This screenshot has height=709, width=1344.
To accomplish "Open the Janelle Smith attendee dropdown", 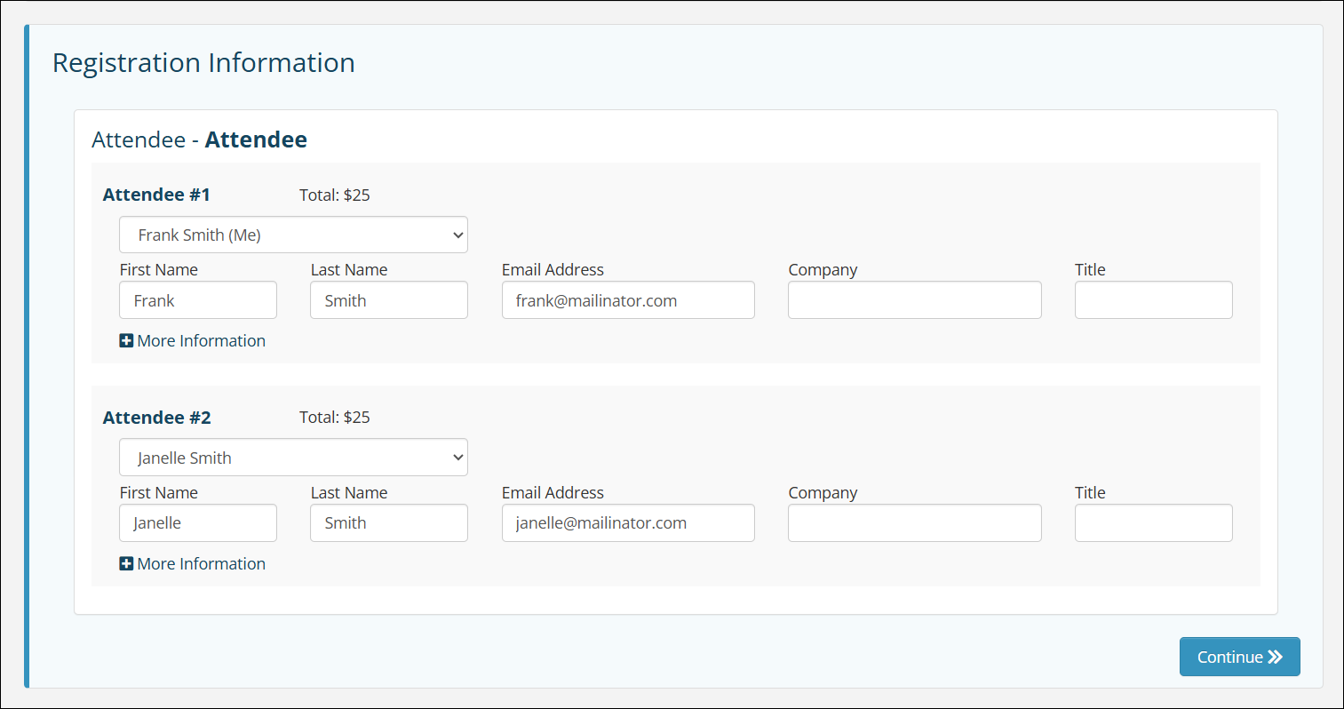I will pos(293,457).
